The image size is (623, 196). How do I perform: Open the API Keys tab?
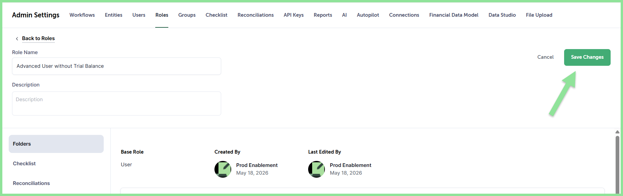pyautogui.click(x=294, y=15)
